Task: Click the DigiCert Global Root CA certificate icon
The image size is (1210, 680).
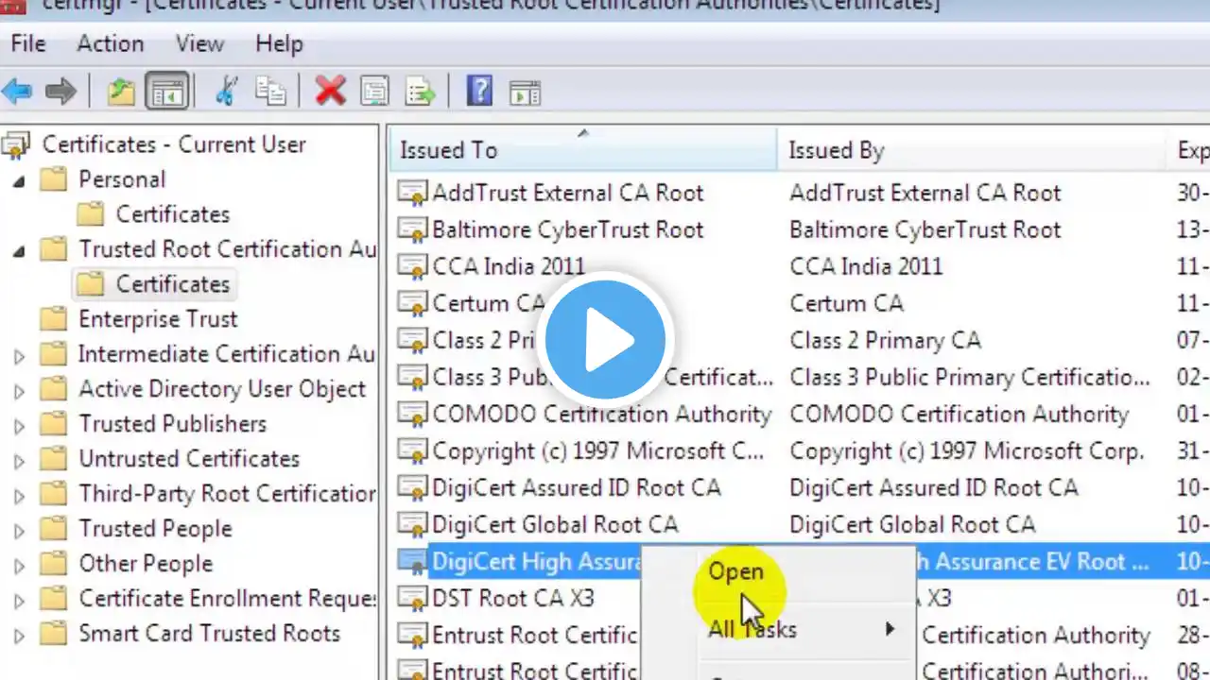Action: (412, 525)
